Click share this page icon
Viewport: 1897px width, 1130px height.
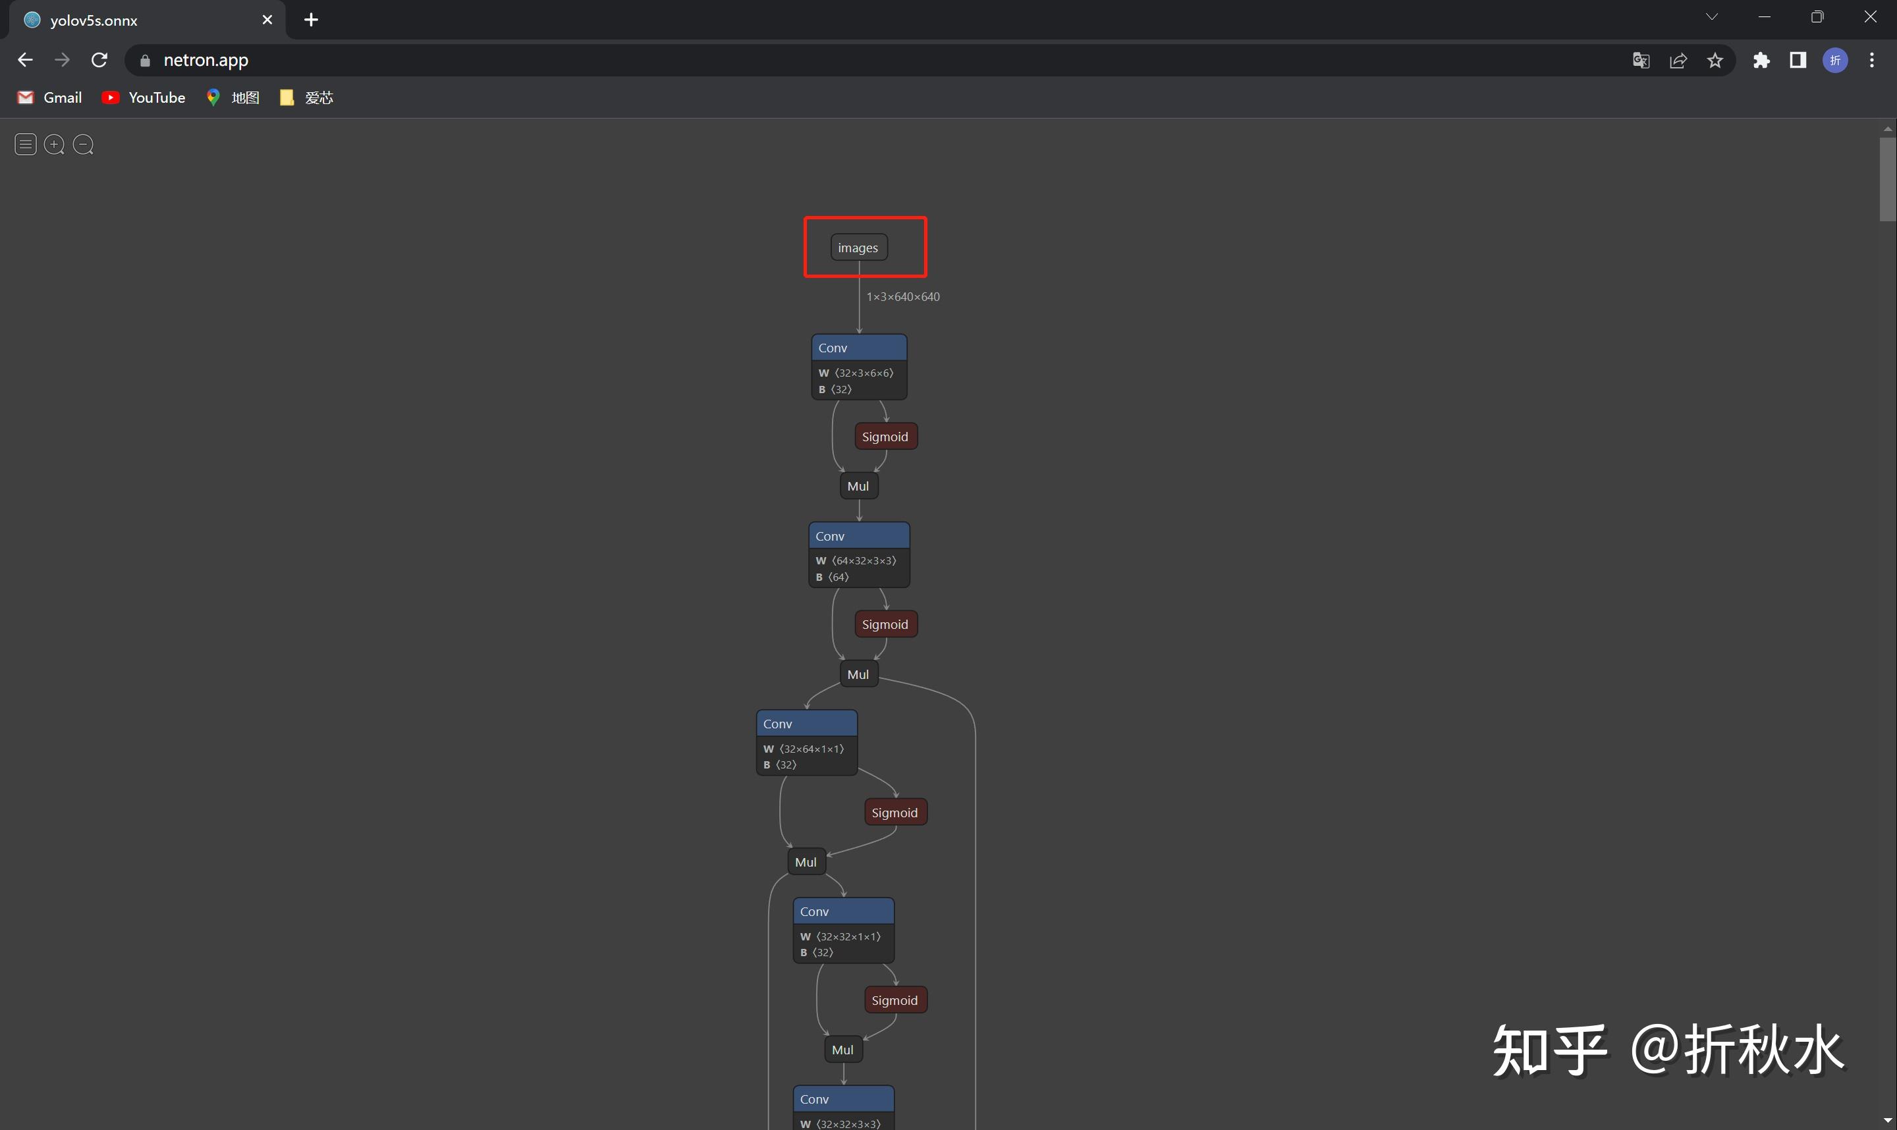pos(1678,60)
